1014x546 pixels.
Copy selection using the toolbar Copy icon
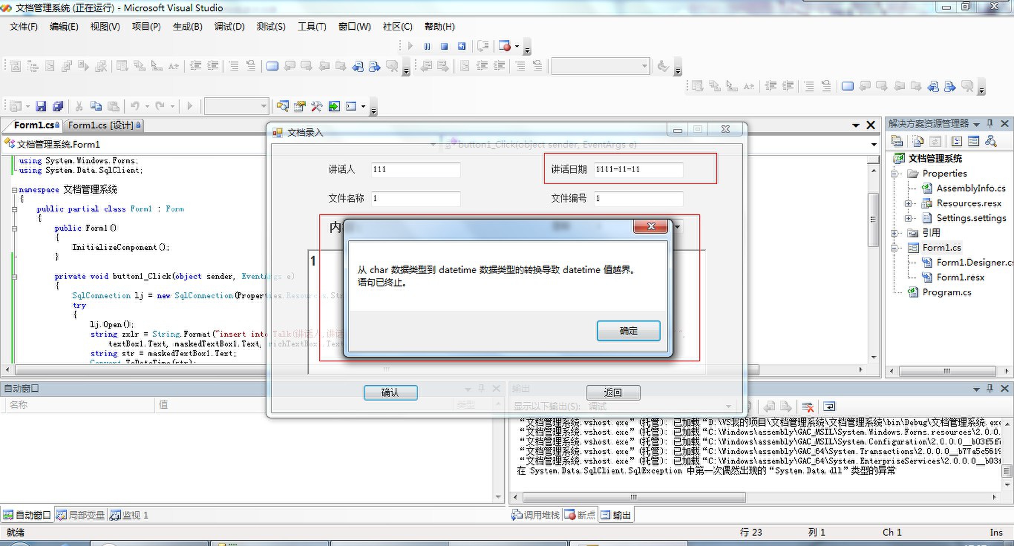96,106
